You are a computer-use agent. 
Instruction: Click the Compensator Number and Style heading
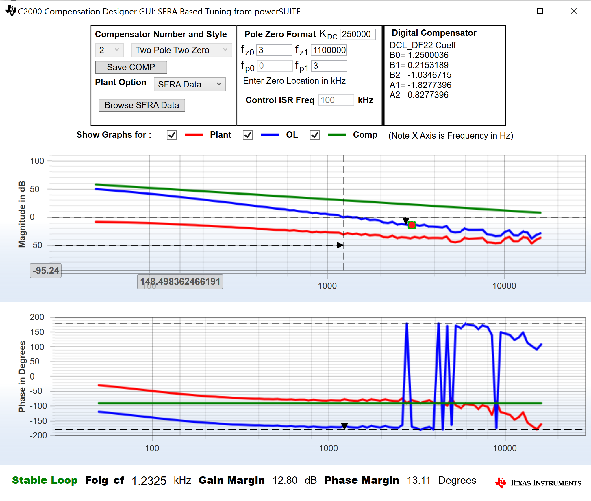[161, 34]
